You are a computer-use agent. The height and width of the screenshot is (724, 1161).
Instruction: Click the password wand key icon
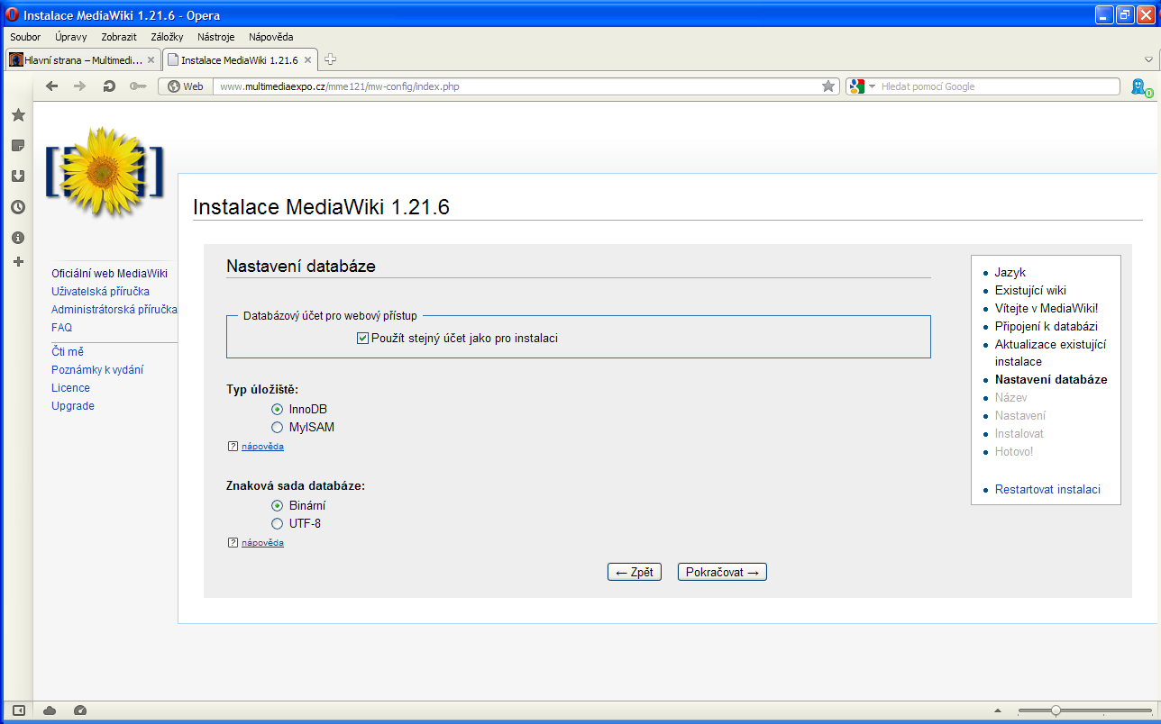pyautogui.click(x=137, y=86)
